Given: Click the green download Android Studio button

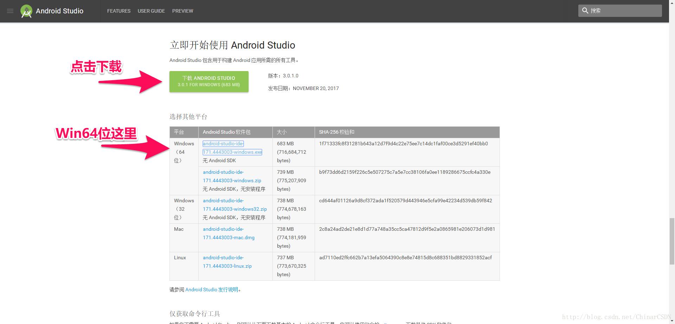Looking at the screenshot, I should coord(209,82).
